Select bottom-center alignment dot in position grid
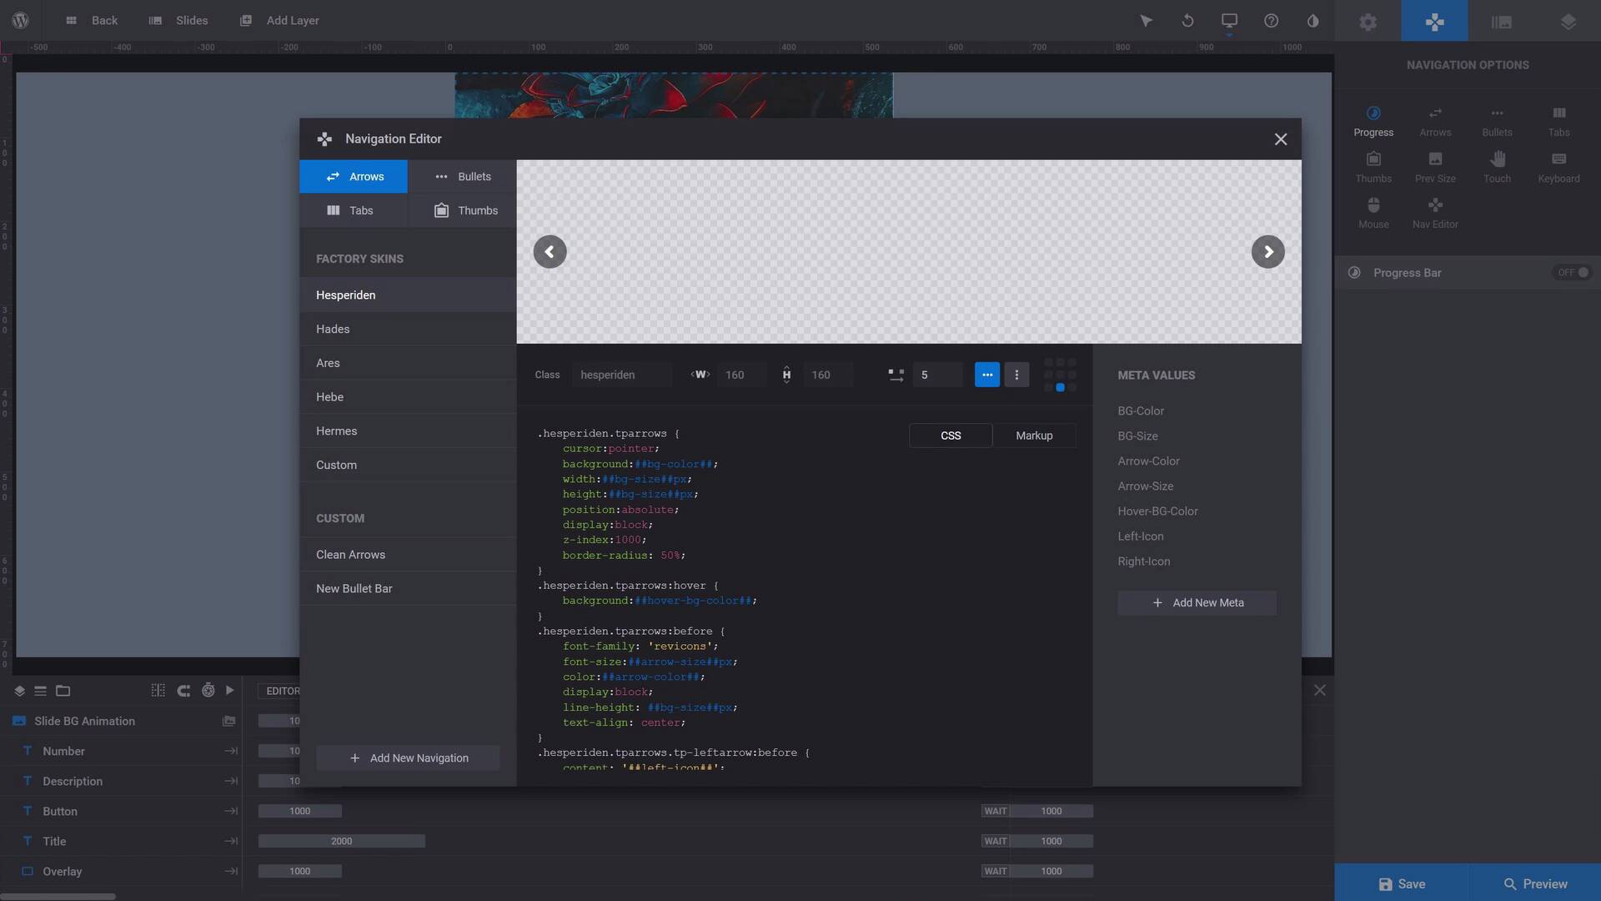Image resolution: width=1601 pixels, height=901 pixels. pyautogui.click(x=1060, y=388)
